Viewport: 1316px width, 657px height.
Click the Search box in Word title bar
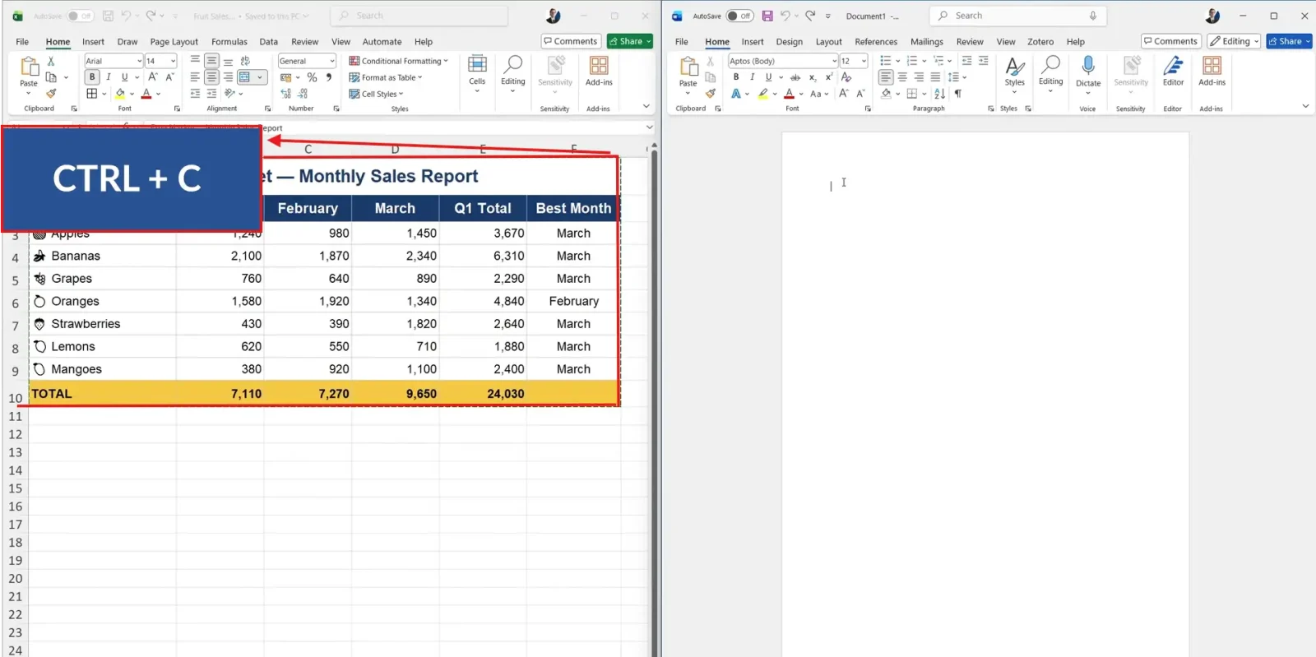(x=1017, y=16)
